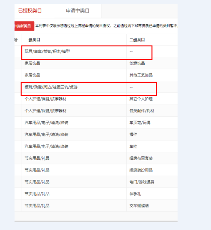Click the 二级类目 column header
This screenshot has width=211, height=230.
coord(137,40)
